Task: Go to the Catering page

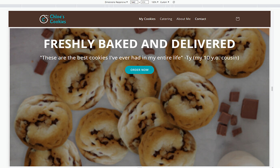Action: tap(166, 19)
